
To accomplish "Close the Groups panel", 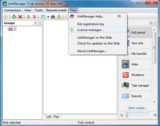I will (39, 23).
